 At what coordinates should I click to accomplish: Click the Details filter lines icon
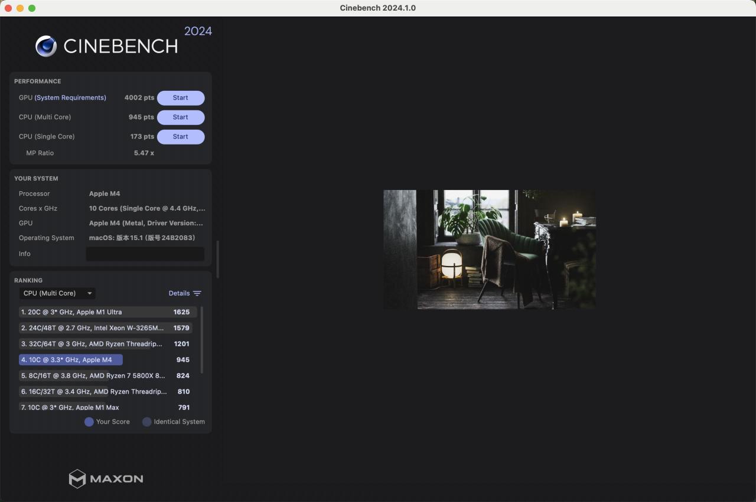tap(197, 293)
